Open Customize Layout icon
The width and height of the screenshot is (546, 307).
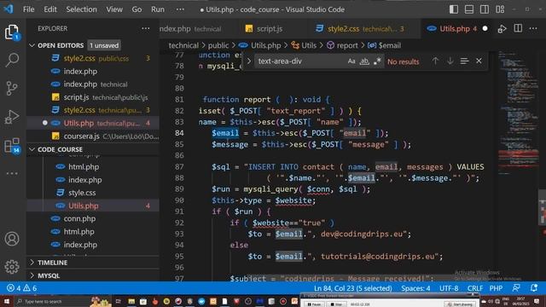[500, 9]
